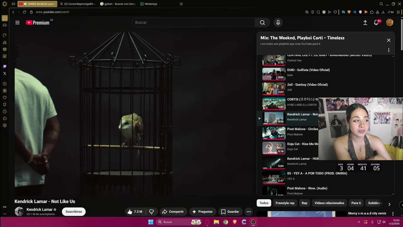The image size is (403, 227).
Task: Dislike the video with thumbs down
Action: pyautogui.click(x=151, y=212)
